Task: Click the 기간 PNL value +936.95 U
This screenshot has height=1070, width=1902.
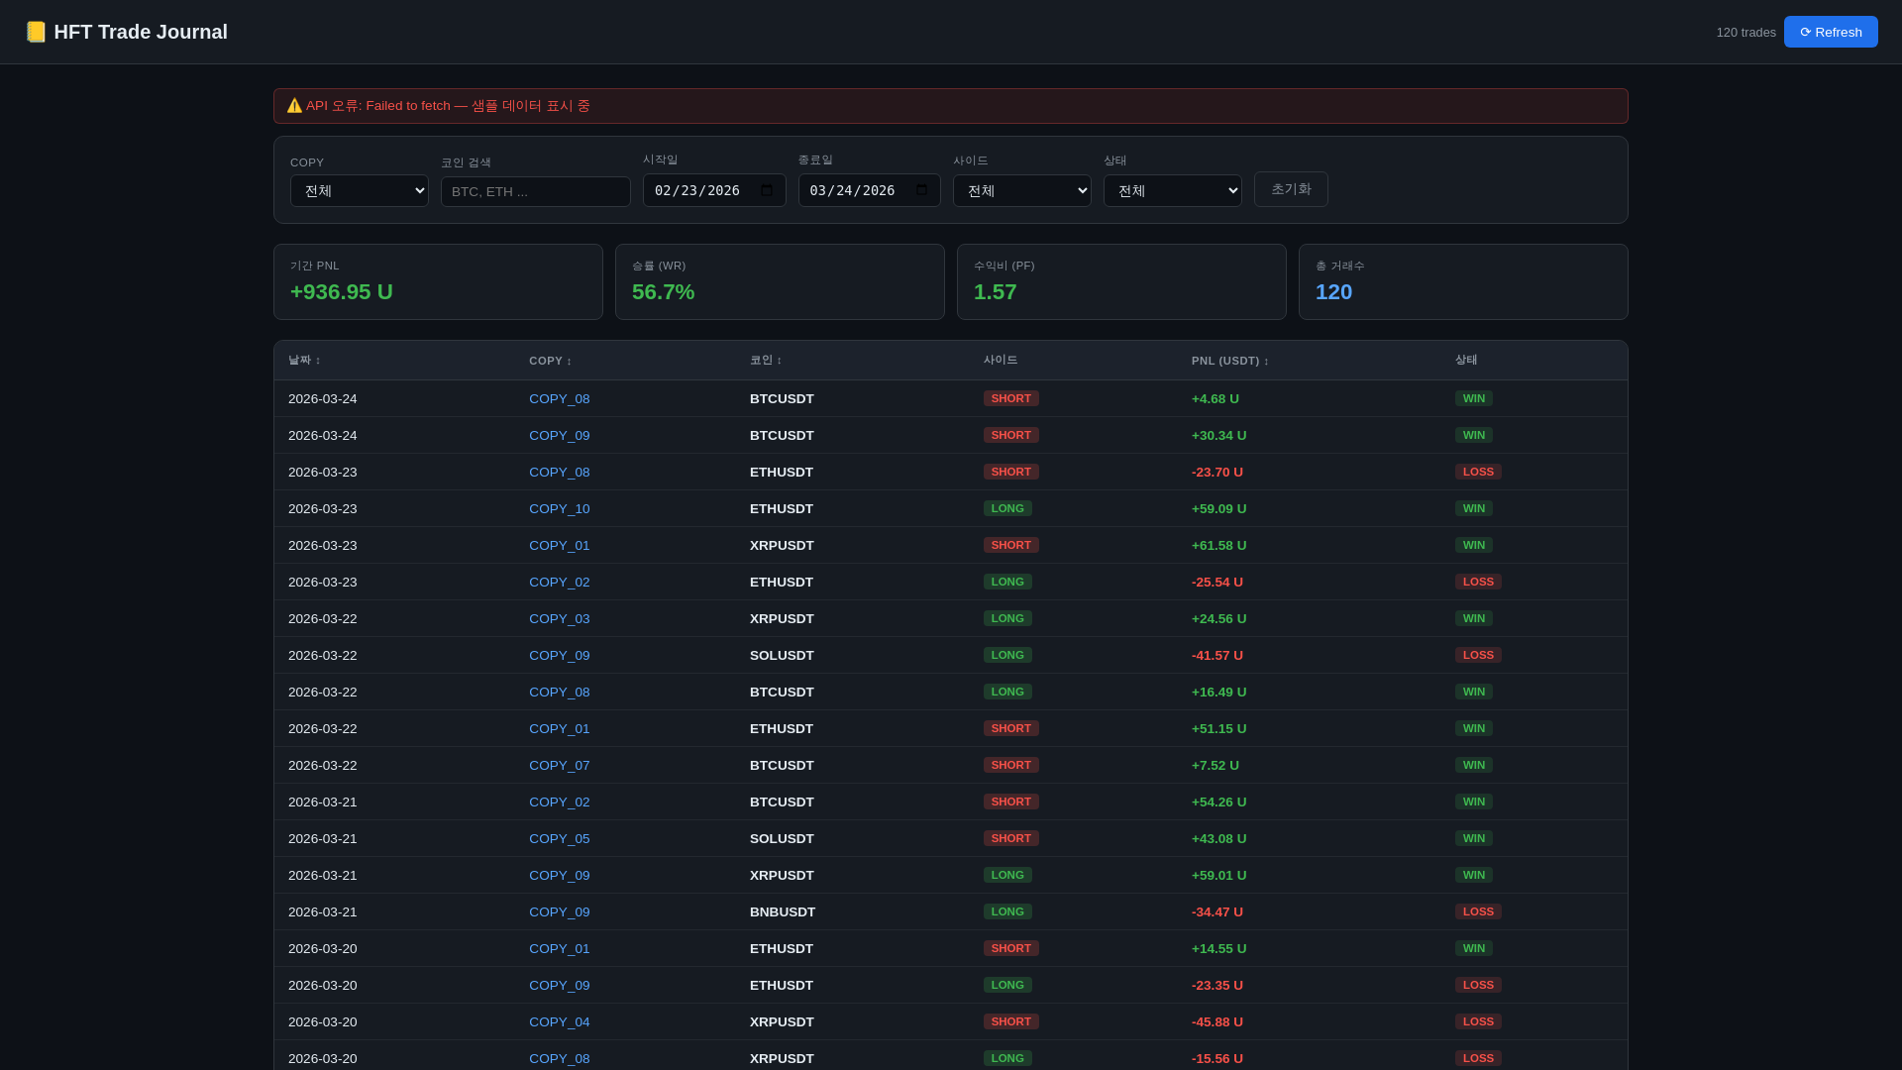Action: (342, 292)
